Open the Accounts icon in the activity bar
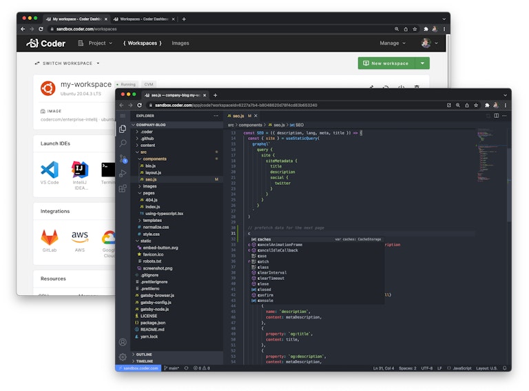The height and width of the screenshot is (391, 529). pyautogui.click(x=123, y=342)
